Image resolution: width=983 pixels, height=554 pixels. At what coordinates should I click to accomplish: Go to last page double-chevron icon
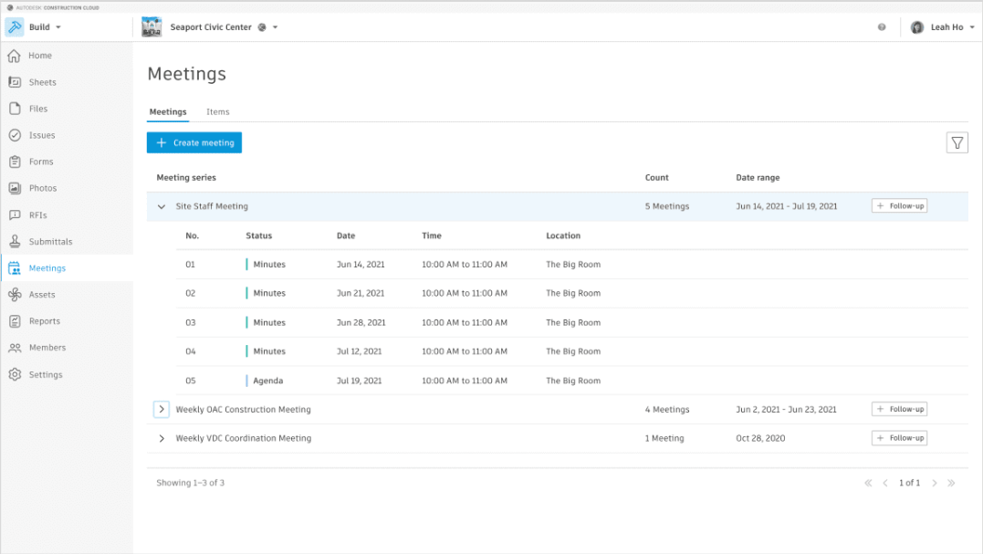click(951, 483)
